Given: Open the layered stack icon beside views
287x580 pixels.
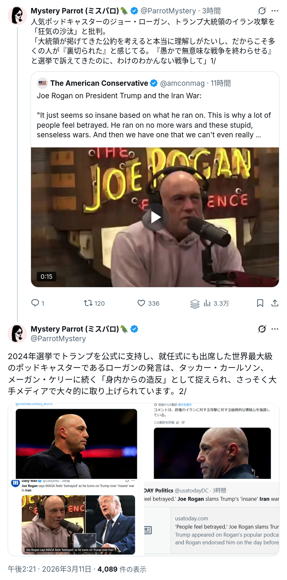Looking at the screenshot, I should tap(195, 304).
